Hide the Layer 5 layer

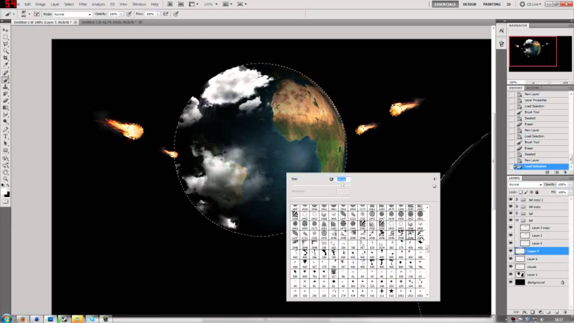(x=511, y=243)
